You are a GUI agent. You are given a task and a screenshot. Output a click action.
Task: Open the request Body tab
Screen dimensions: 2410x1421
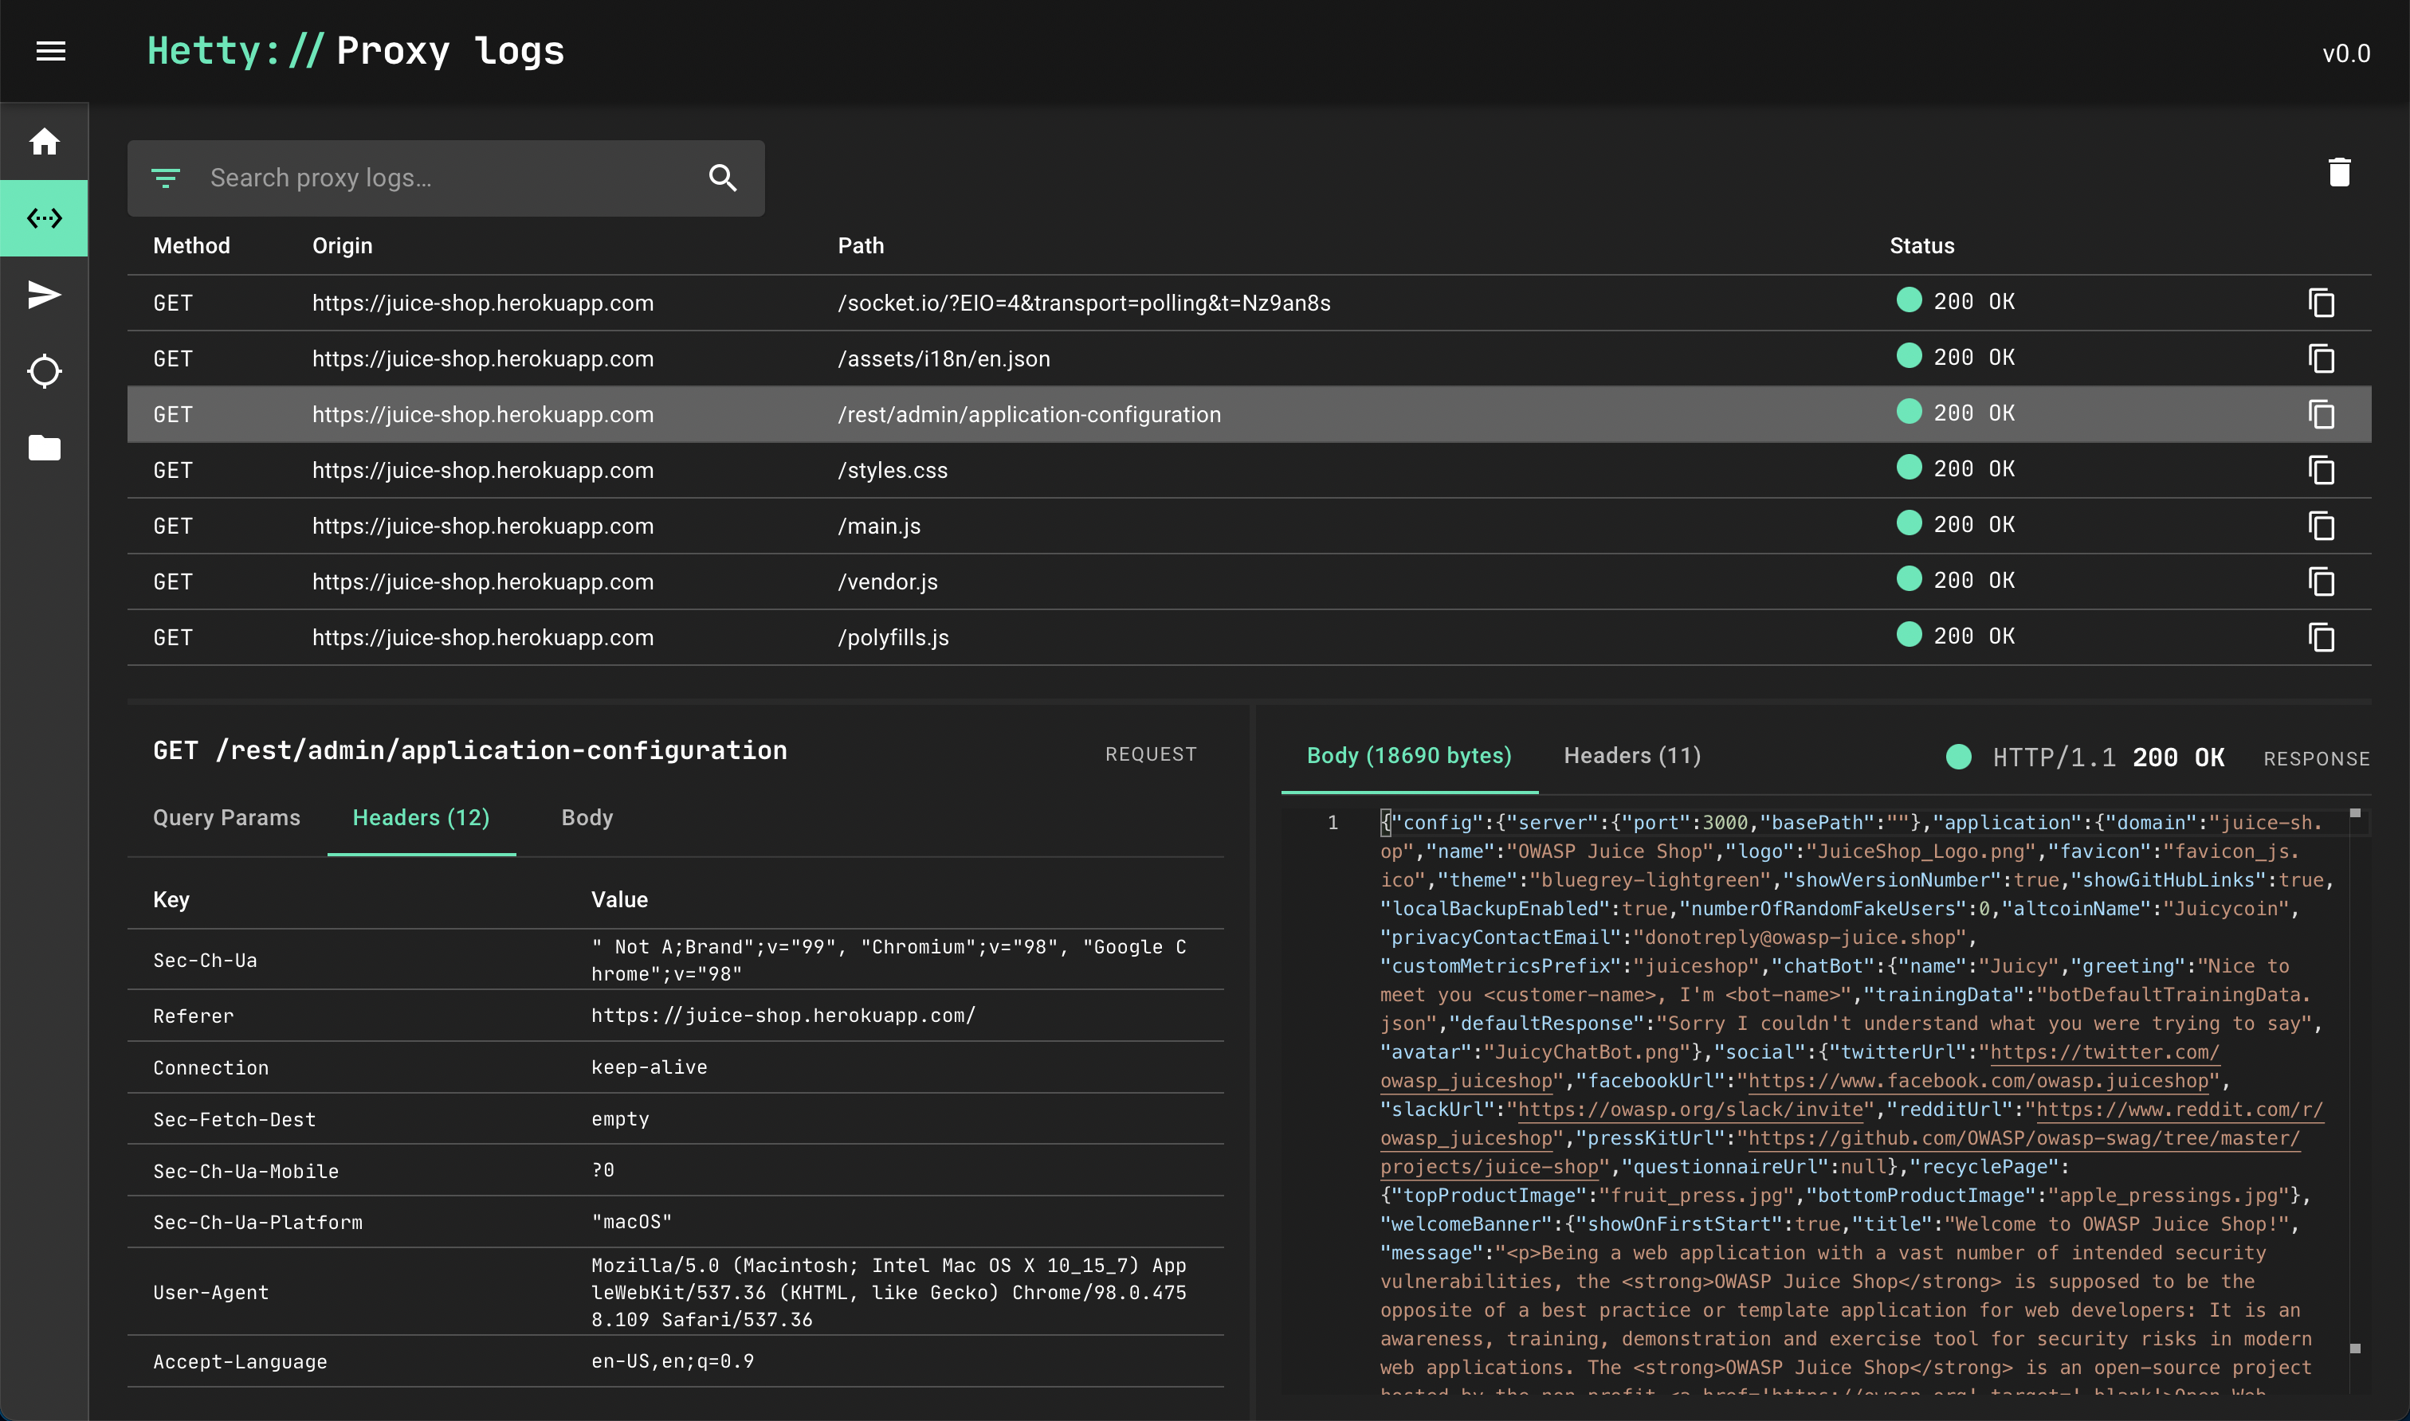(587, 818)
